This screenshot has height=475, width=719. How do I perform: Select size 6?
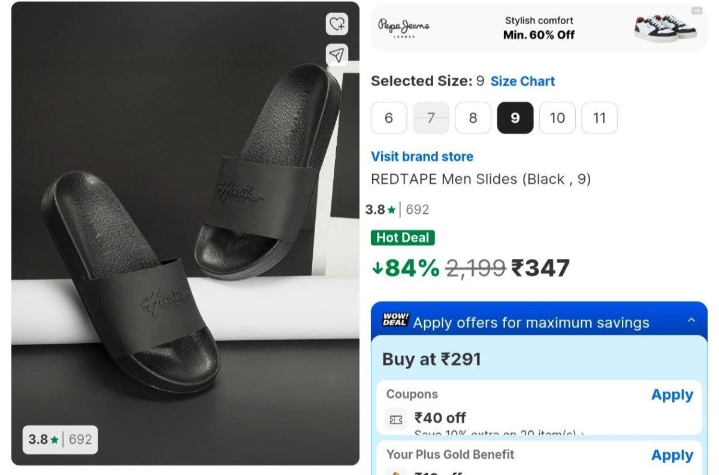(x=389, y=118)
